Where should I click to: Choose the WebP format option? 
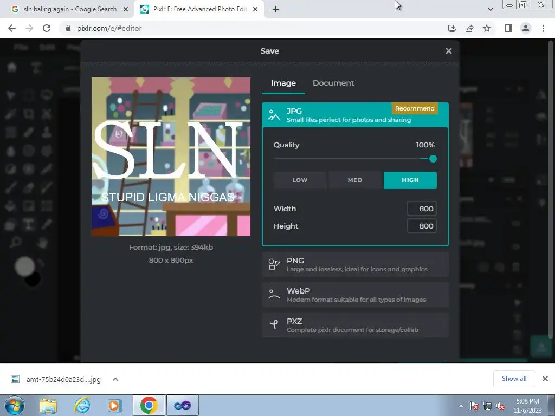(x=355, y=295)
